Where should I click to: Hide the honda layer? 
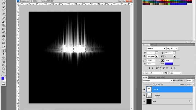tap(144, 95)
